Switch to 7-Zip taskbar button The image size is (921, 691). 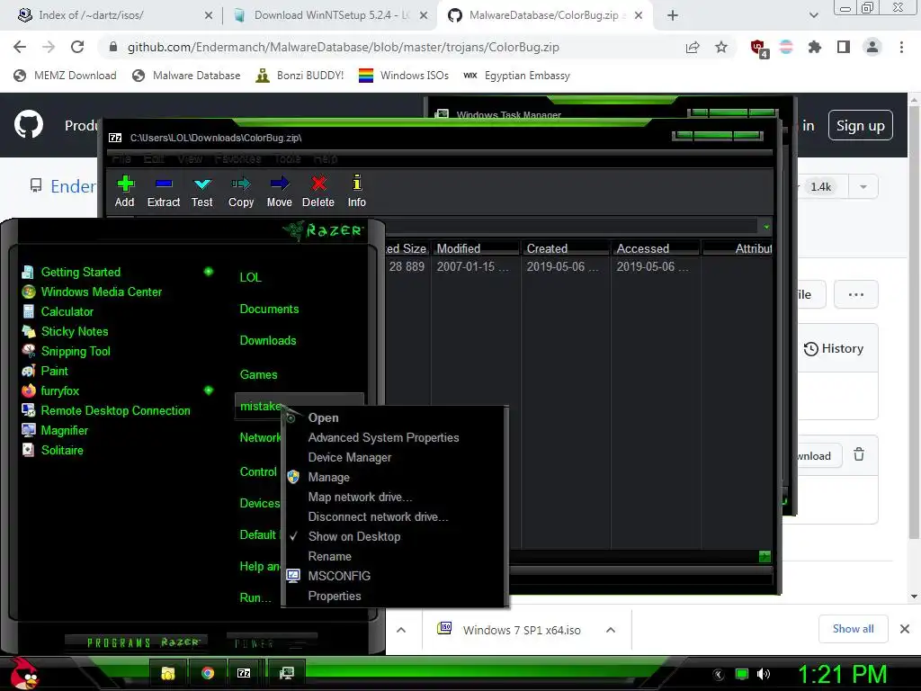[x=244, y=673]
